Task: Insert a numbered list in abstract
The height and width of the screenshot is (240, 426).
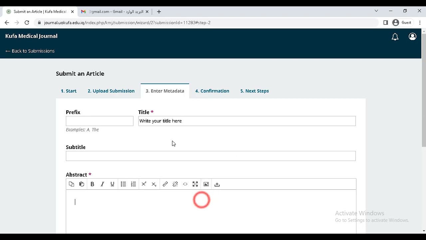Action: coord(133,184)
